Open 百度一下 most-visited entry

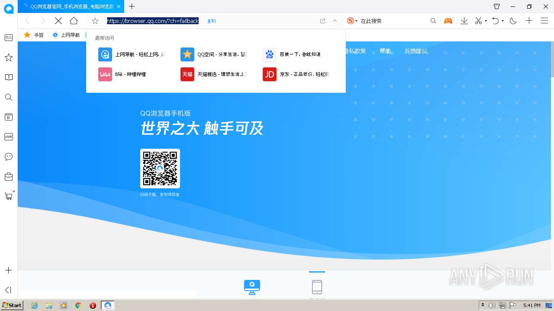click(x=293, y=54)
